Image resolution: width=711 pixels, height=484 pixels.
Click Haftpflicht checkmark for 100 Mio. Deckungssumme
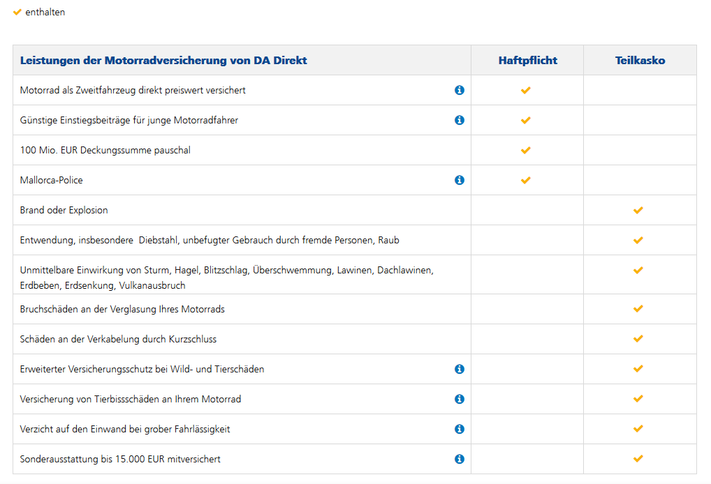[525, 151]
